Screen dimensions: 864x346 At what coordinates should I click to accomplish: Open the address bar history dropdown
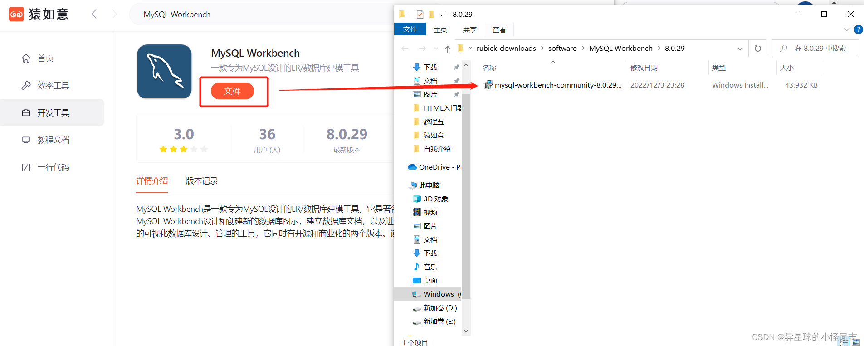click(740, 49)
